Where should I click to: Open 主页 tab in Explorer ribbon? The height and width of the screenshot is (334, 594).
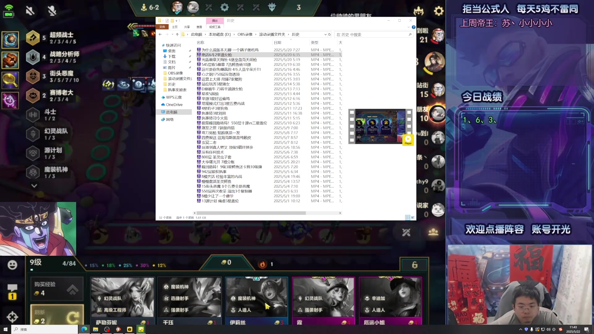175,27
